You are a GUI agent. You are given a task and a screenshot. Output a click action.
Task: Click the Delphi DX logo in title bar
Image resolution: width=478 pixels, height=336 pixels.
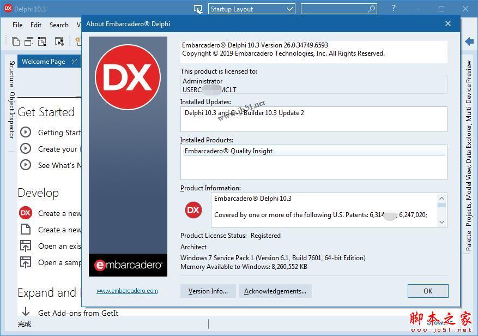point(8,9)
